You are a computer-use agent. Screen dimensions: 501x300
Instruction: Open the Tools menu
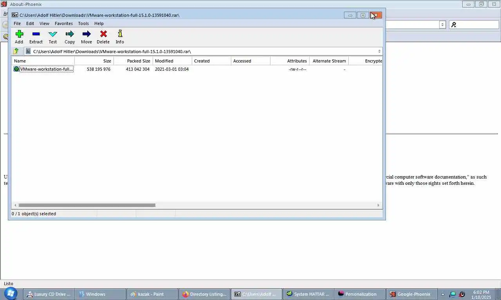tap(83, 23)
